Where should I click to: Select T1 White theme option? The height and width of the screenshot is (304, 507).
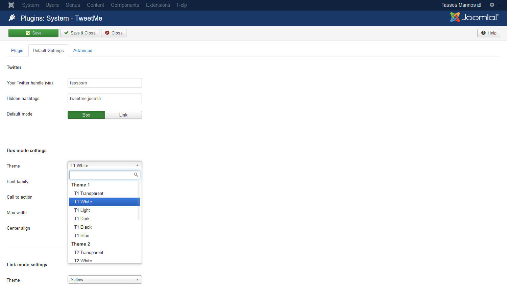pyautogui.click(x=104, y=202)
